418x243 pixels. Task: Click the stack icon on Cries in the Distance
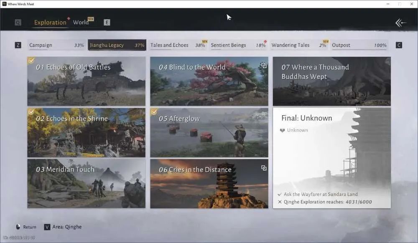coord(264,168)
